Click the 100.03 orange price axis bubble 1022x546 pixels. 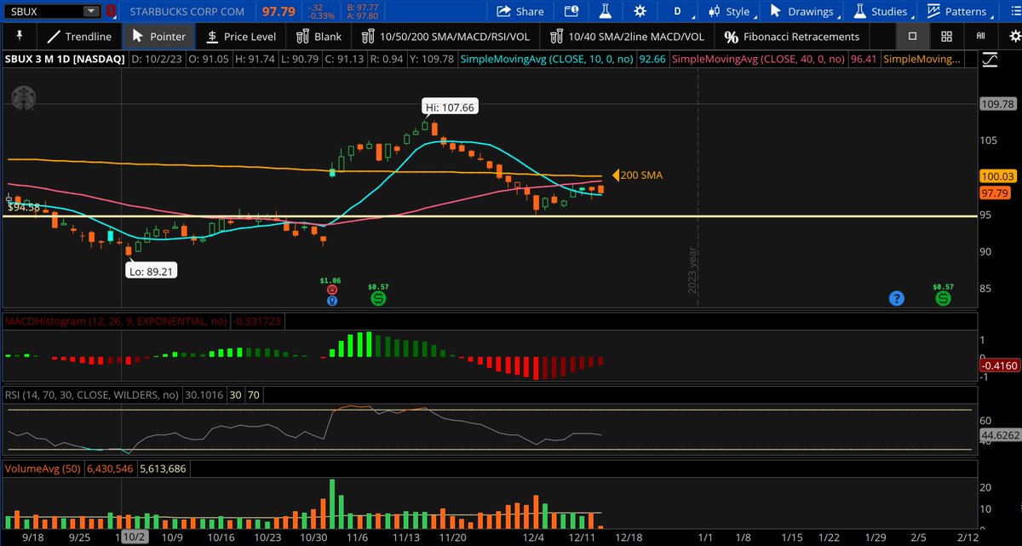click(x=999, y=176)
